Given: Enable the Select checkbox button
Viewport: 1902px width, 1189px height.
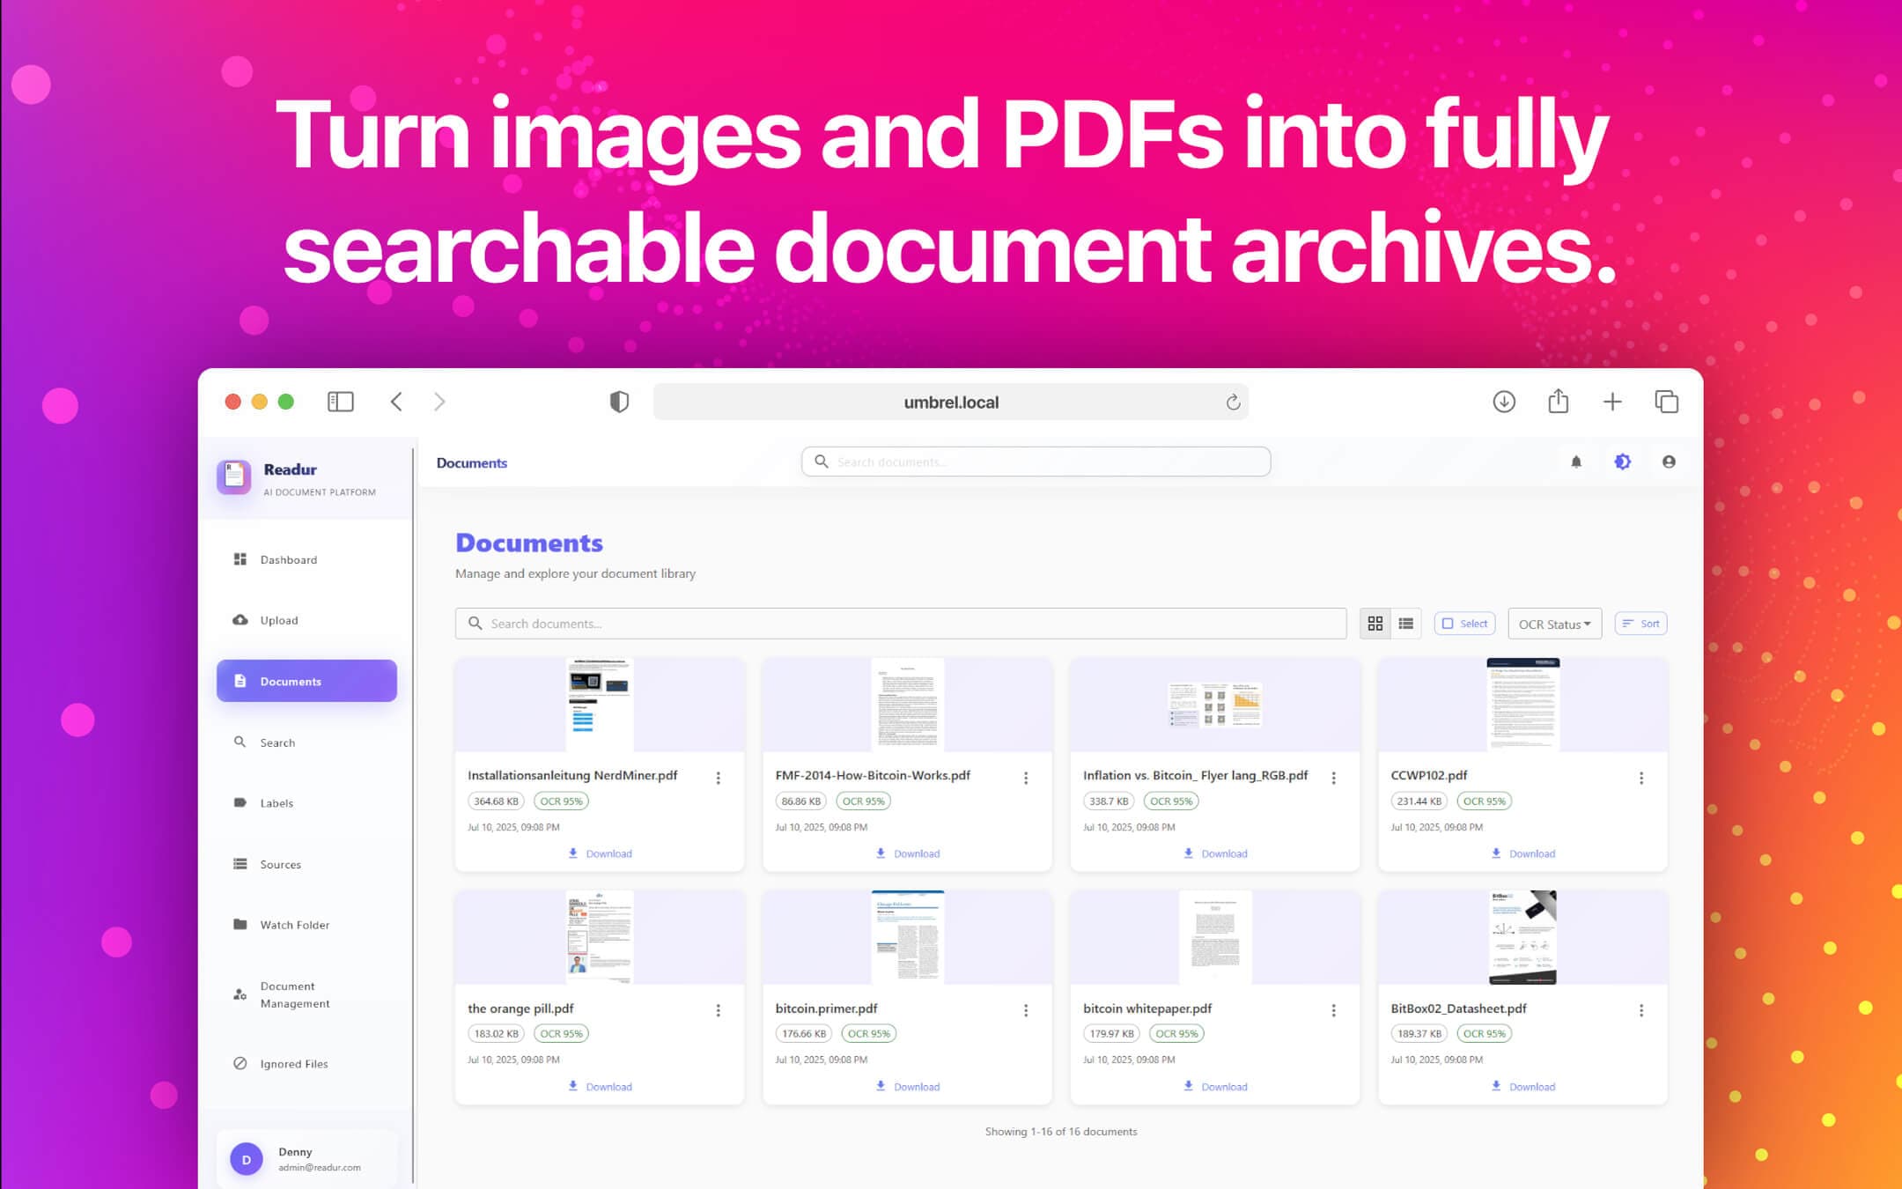Looking at the screenshot, I should 1465,624.
